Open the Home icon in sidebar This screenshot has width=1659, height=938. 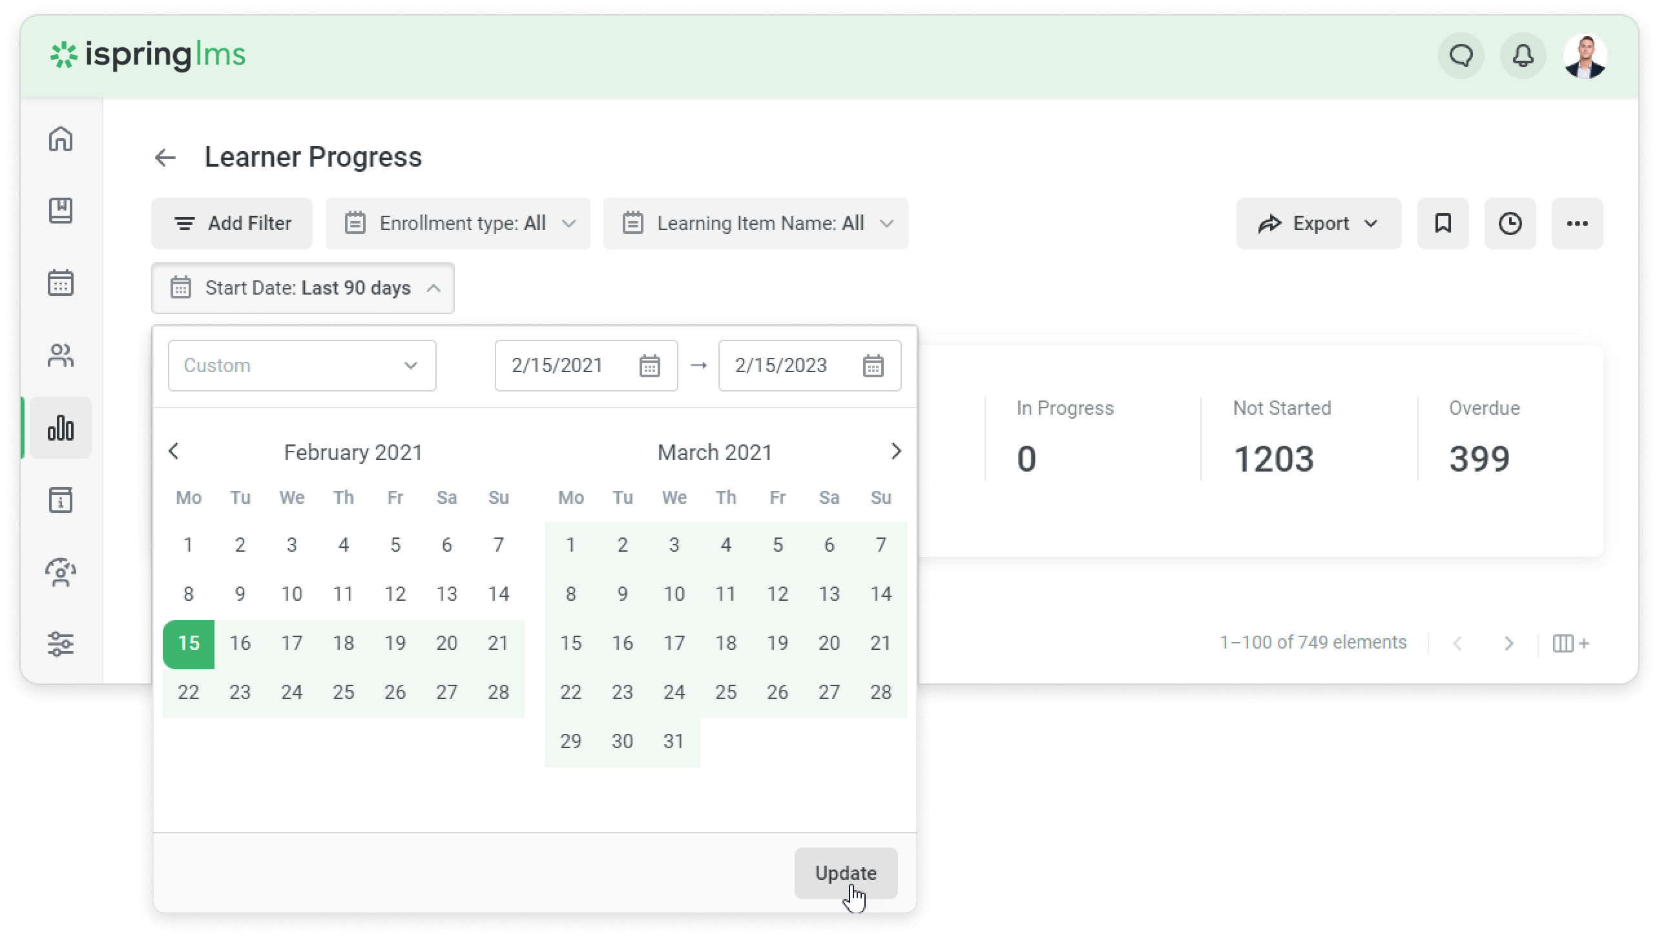pos(61,139)
